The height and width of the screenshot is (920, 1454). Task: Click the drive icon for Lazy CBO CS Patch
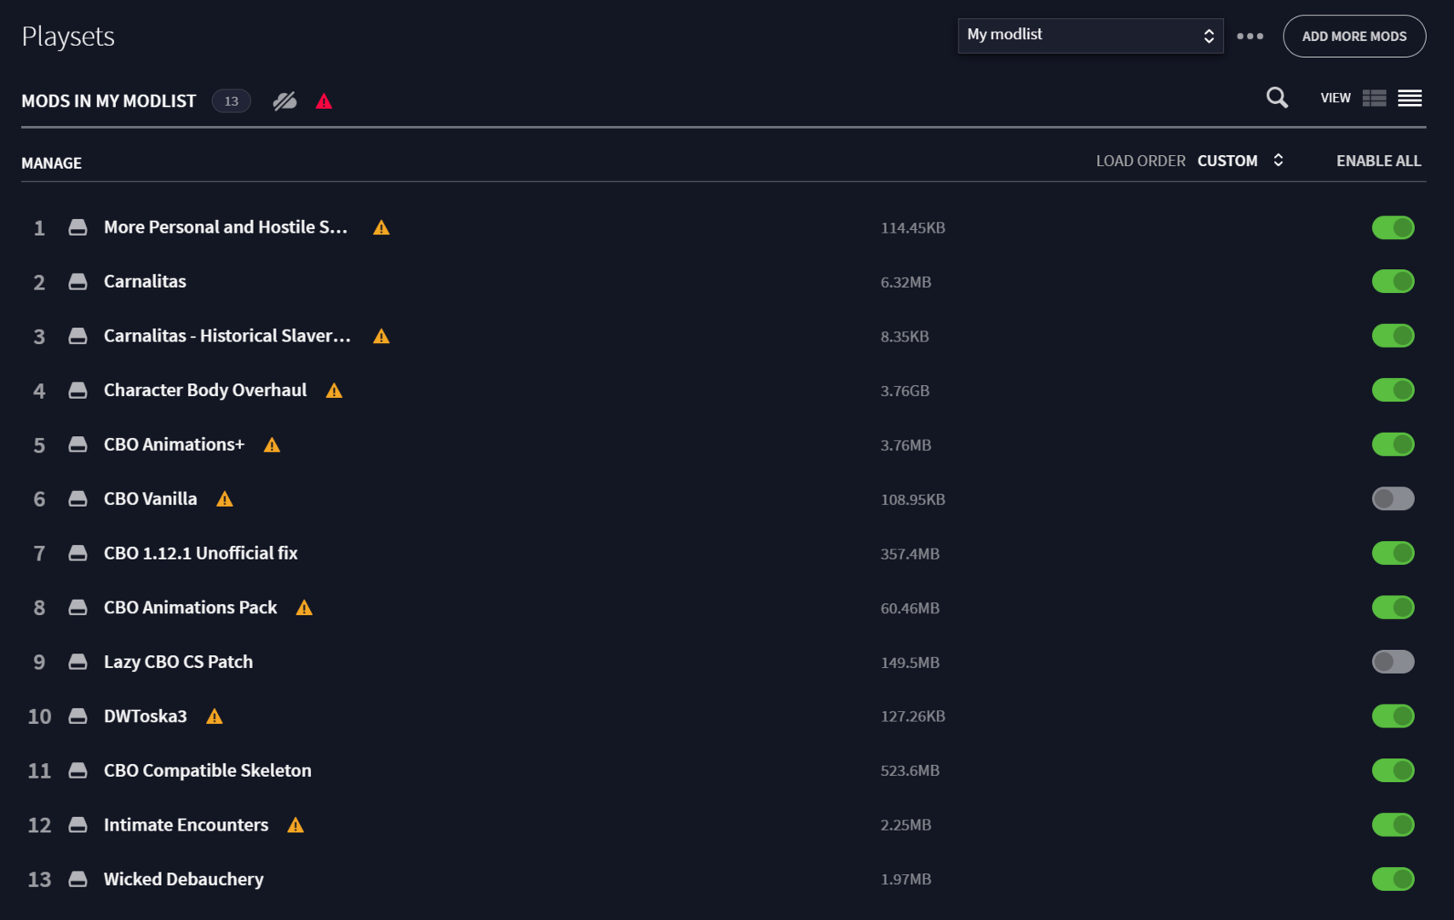pos(78,662)
